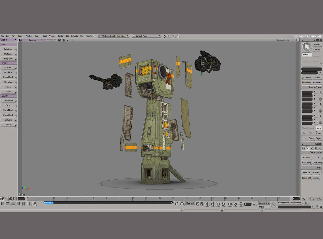323x239 pixels.
Task: Play the animation backward
Action: [x=212, y=204]
